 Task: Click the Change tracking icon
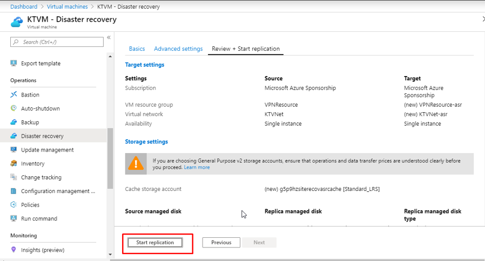[14, 177]
